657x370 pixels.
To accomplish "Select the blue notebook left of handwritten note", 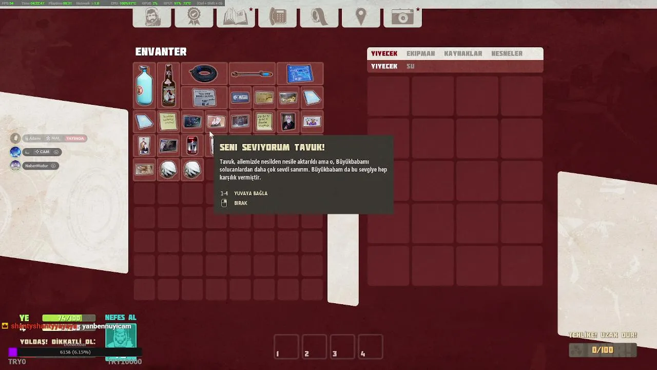I will [x=144, y=122].
